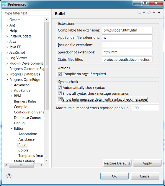Click tree horizontal scrollbar left arrow
Screen dimensions: 165x186
coord(6,165)
